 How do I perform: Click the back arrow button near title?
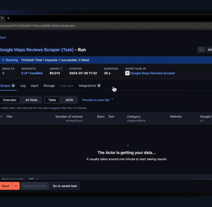click(201, 50)
